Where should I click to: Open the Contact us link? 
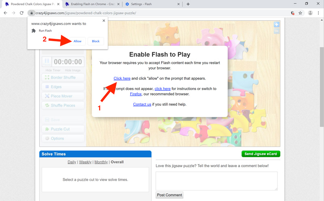point(142,105)
